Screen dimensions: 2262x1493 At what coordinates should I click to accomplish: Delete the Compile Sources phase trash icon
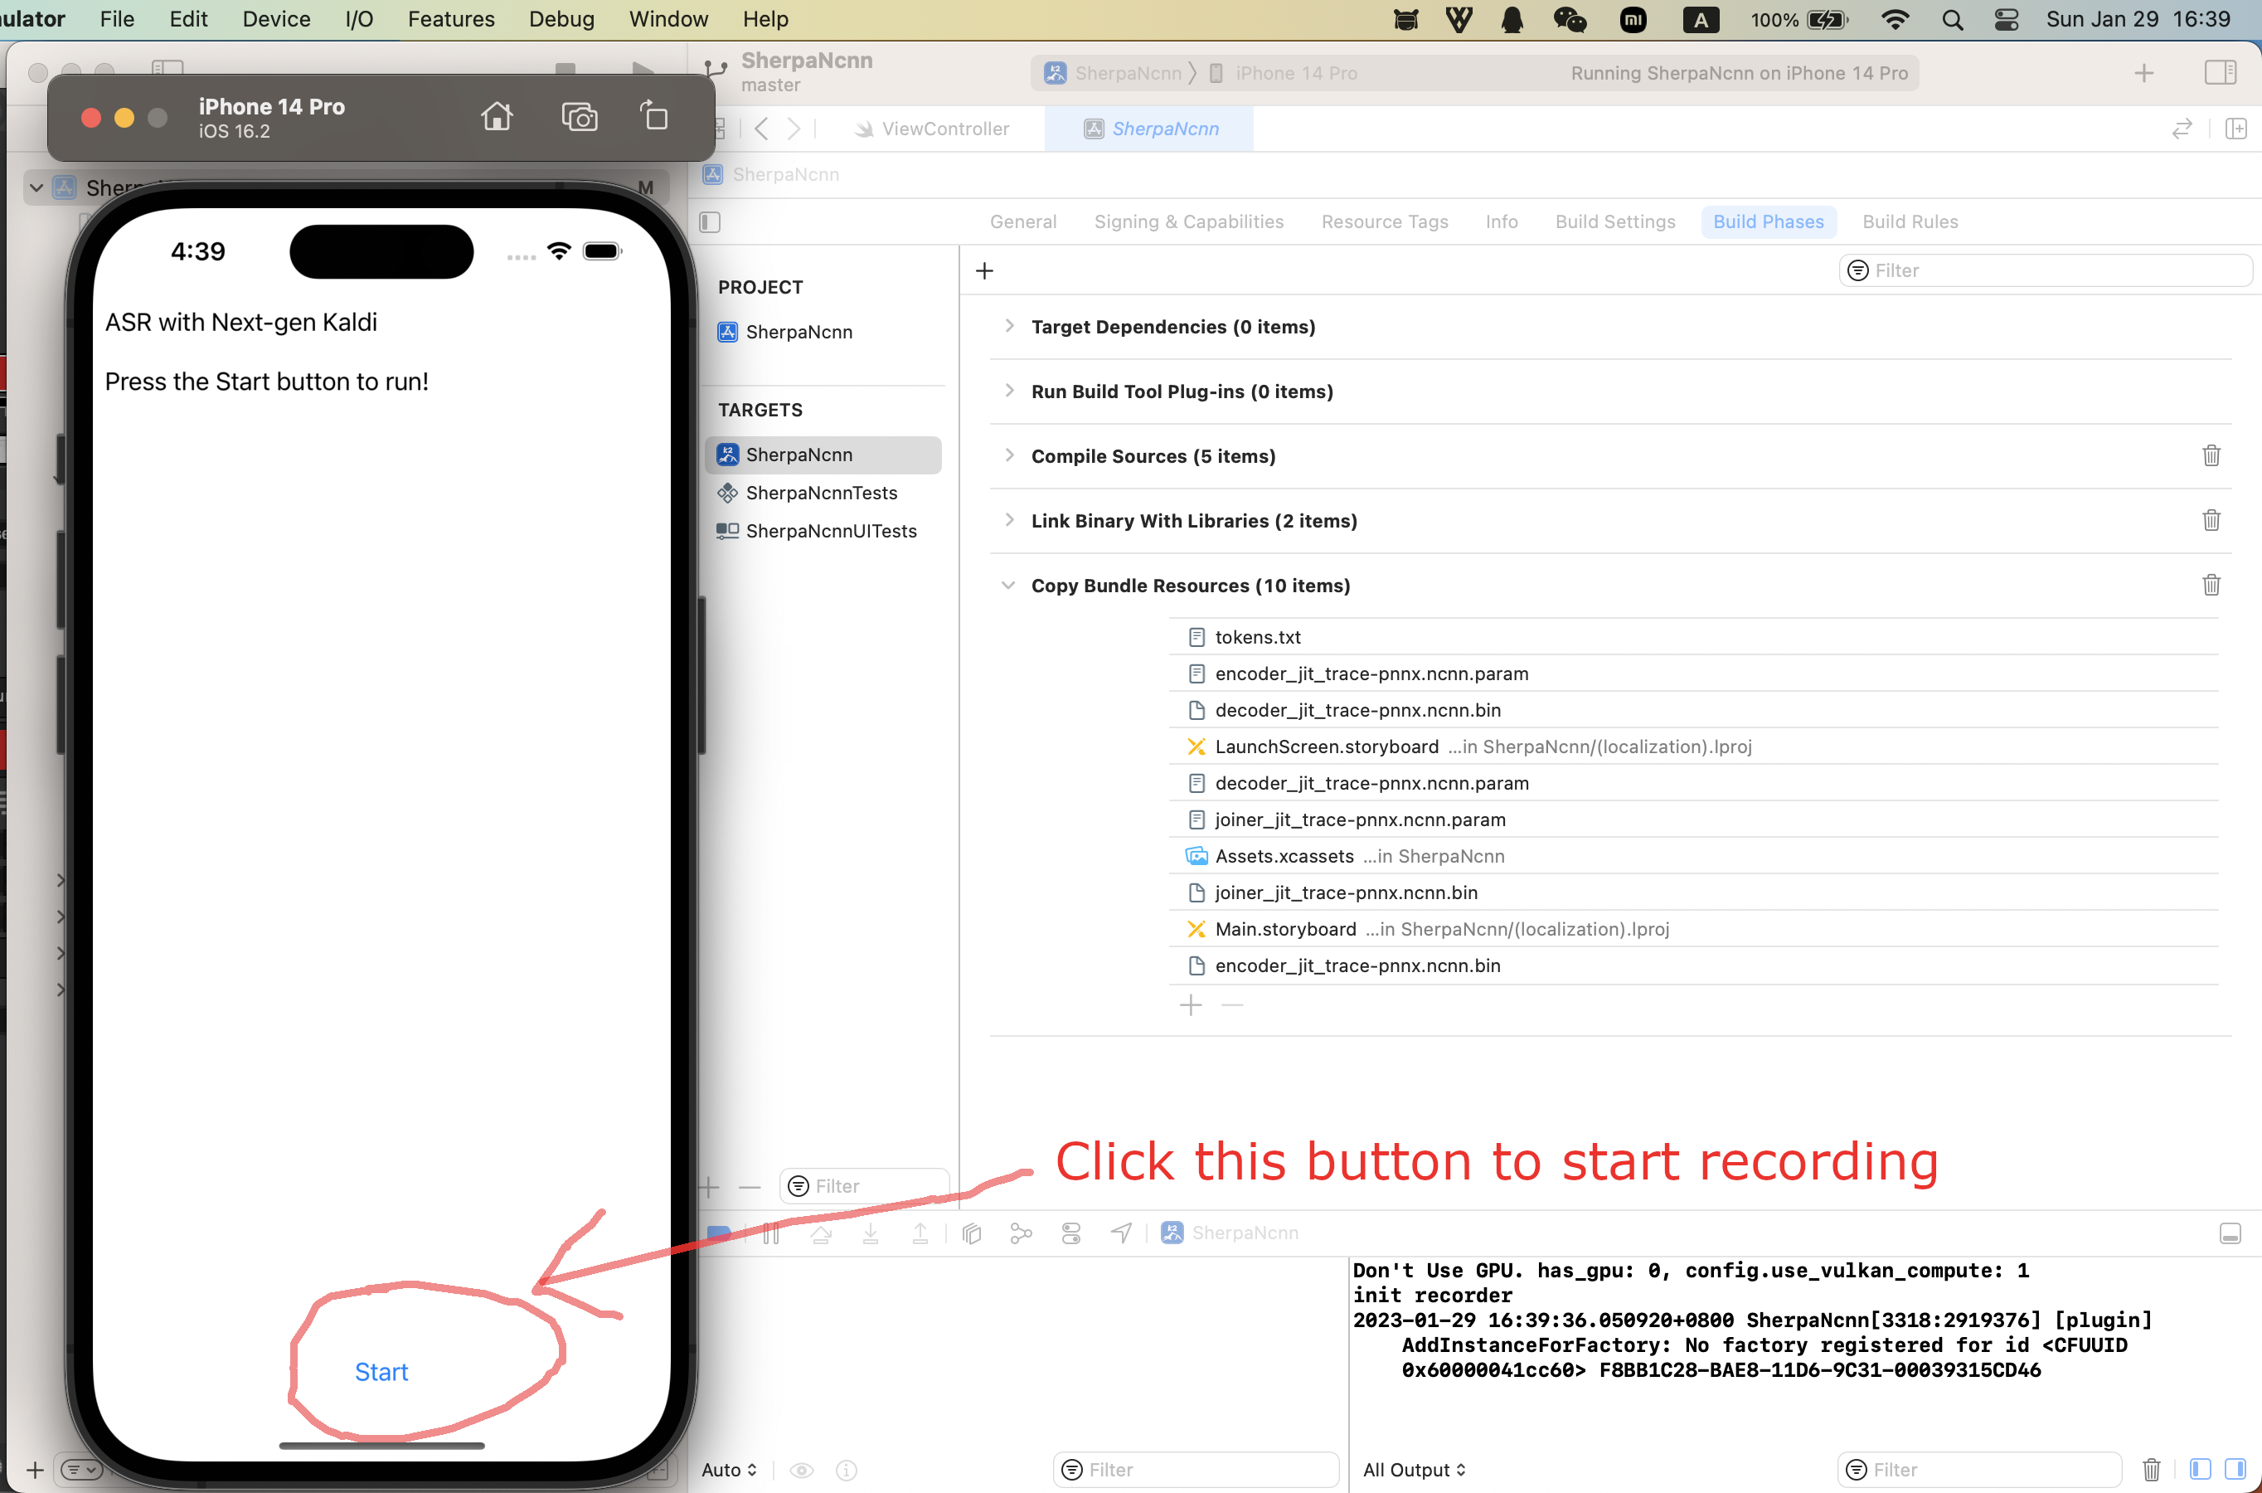pyautogui.click(x=2211, y=456)
